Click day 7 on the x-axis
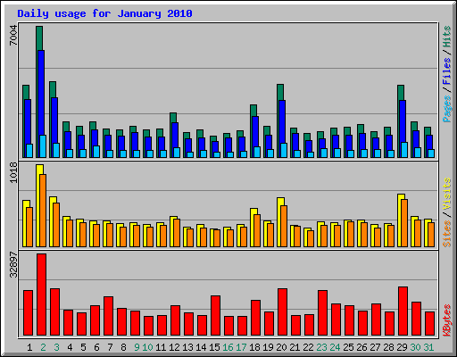The height and width of the screenshot is (357, 457). click(x=110, y=347)
